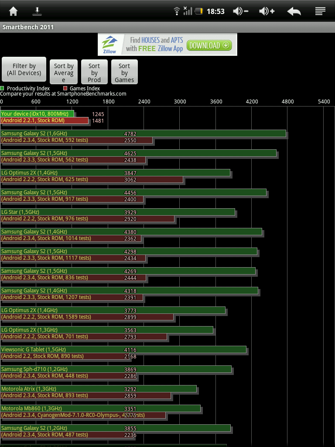
Task: Sort results by Average
Action: [x=64, y=72]
